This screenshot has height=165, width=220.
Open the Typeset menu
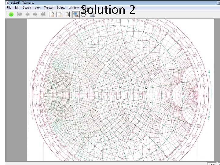coord(49,8)
